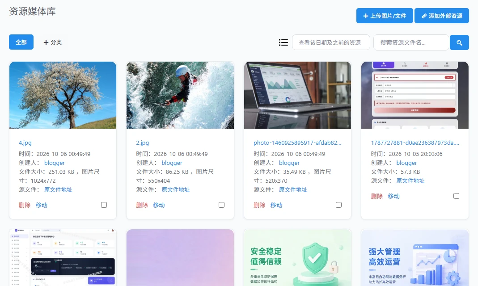The image size is (478, 286).
Task: Open 原文件地址 link for 2.jpg
Action: [176, 189]
